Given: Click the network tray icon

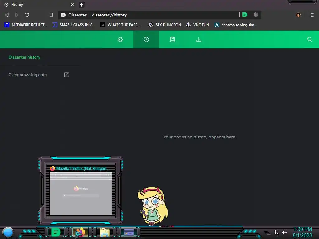Looking at the screenshot, I should click(x=277, y=232).
